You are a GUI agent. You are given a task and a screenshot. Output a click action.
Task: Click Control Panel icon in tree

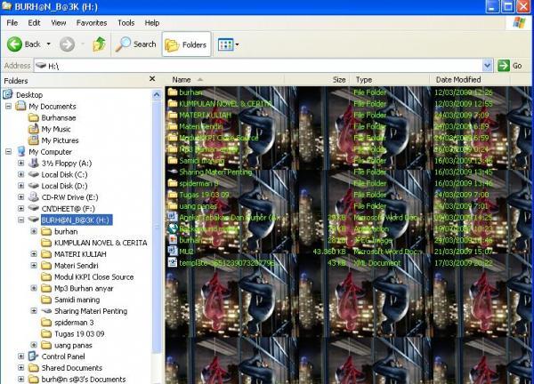click(34, 356)
